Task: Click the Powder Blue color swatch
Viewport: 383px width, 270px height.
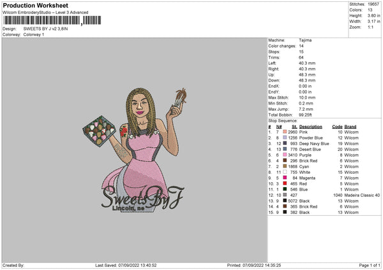Action: pos(285,138)
